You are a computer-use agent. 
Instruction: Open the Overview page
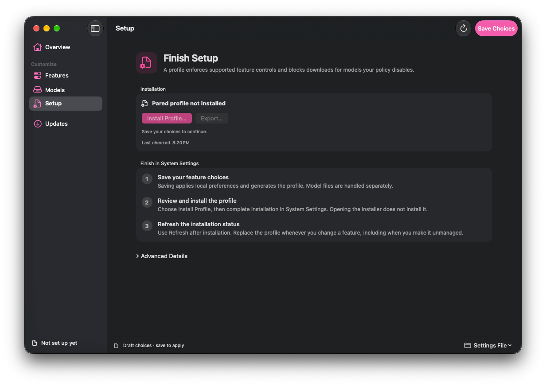coord(66,47)
